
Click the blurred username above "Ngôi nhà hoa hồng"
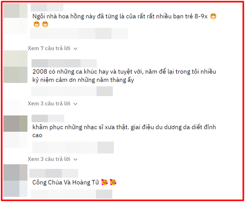click(x=47, y=7)
